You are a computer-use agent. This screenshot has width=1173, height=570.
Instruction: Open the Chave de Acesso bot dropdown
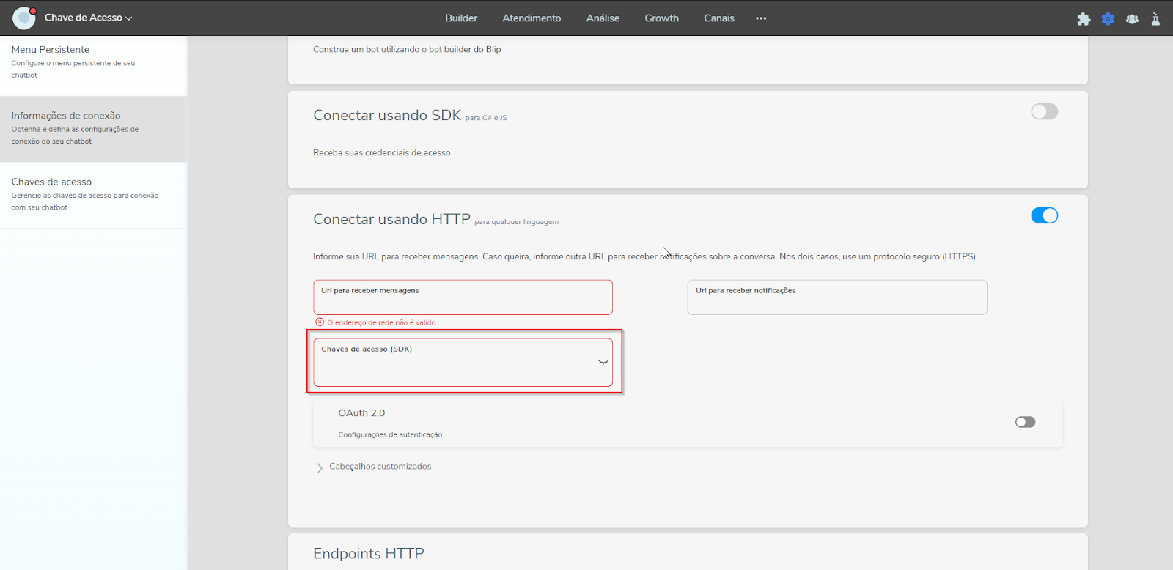[x=88, y=18]
